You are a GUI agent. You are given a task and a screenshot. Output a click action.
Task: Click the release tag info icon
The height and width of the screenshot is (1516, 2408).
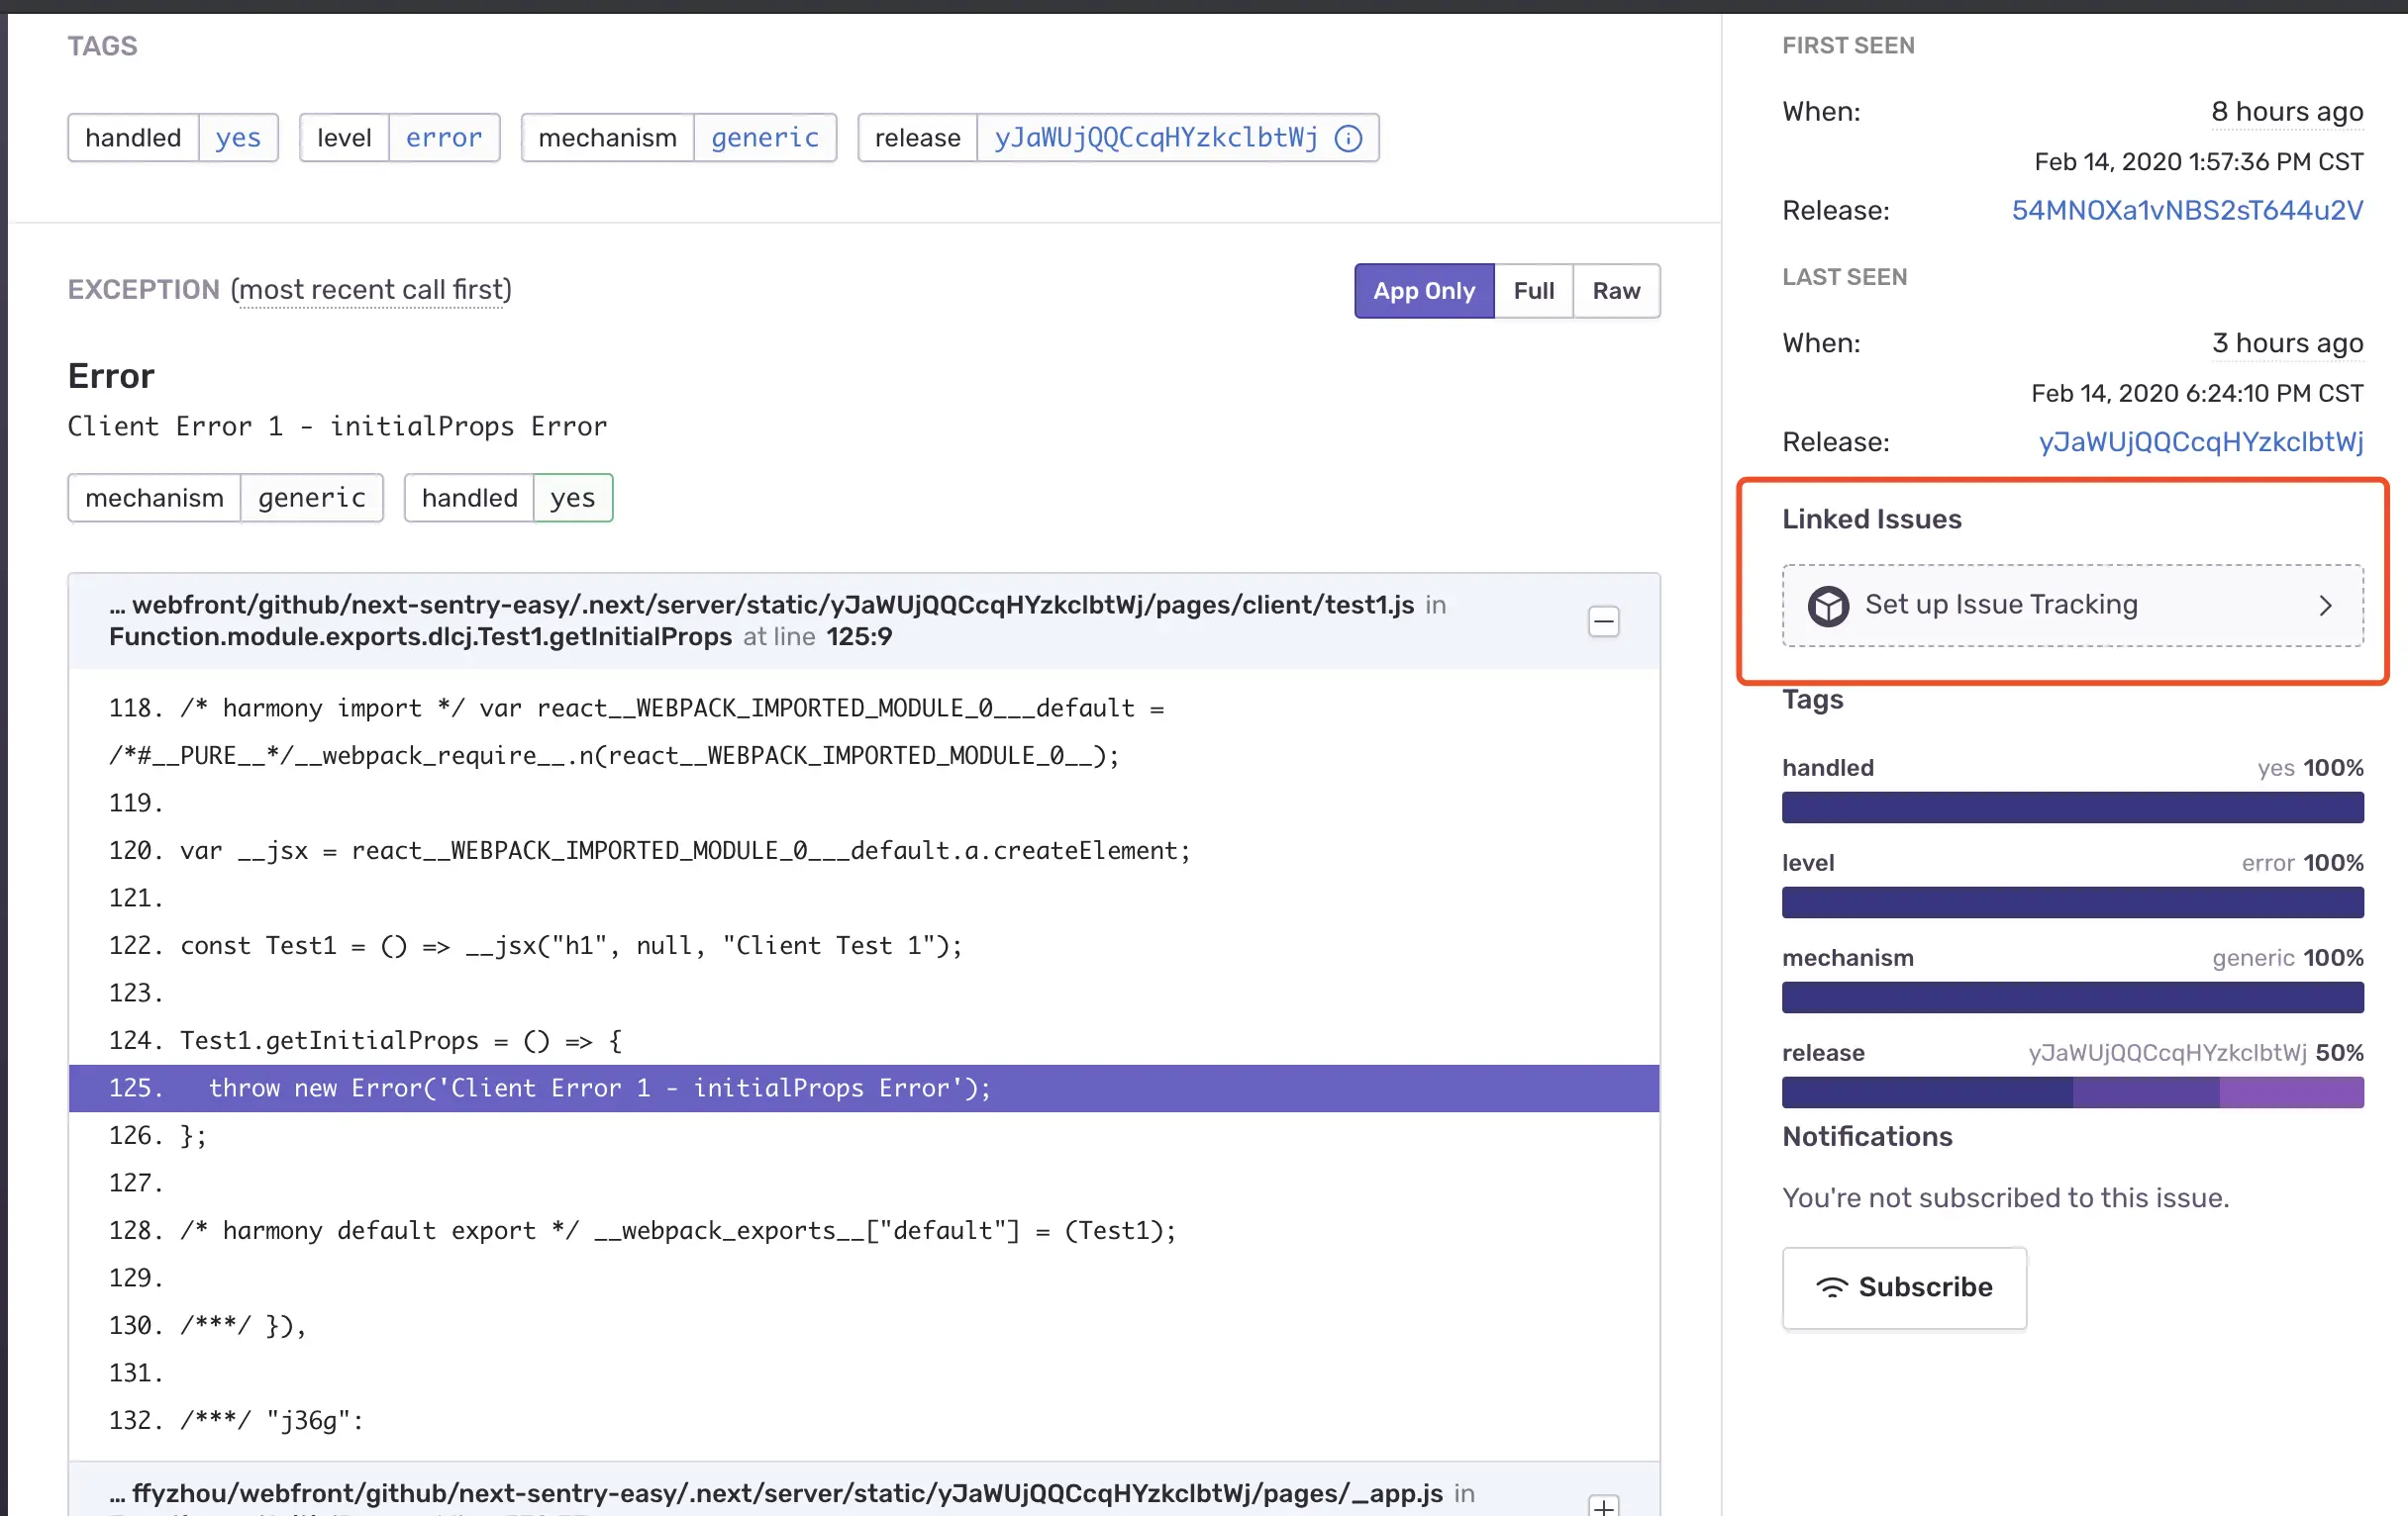[x=1348, y=138]
